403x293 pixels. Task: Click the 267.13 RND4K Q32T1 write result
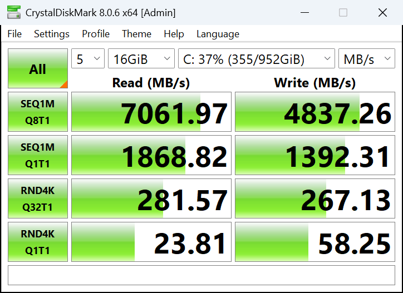315,198
